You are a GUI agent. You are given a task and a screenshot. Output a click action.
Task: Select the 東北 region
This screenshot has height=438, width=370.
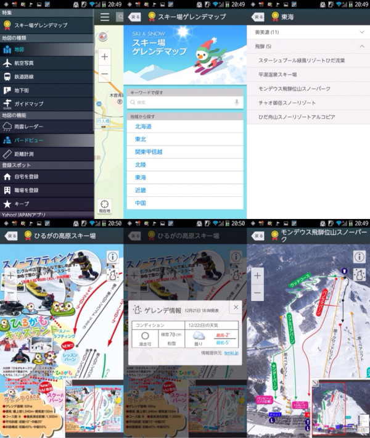(x=185, y=139)
